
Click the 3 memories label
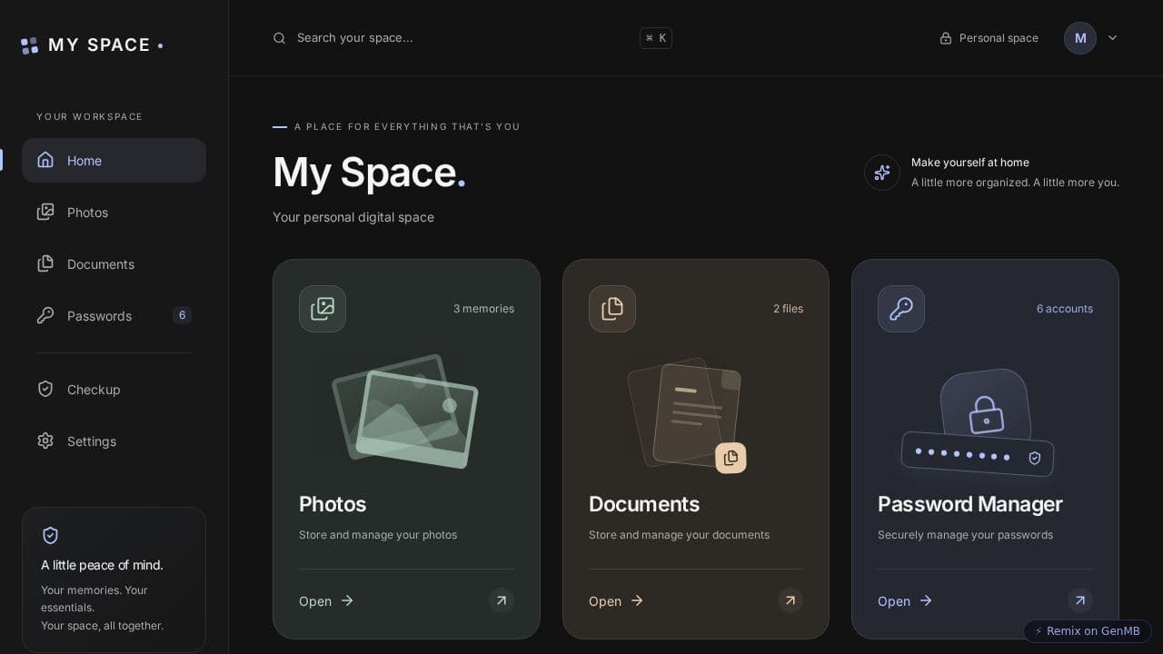pos(483,309)
